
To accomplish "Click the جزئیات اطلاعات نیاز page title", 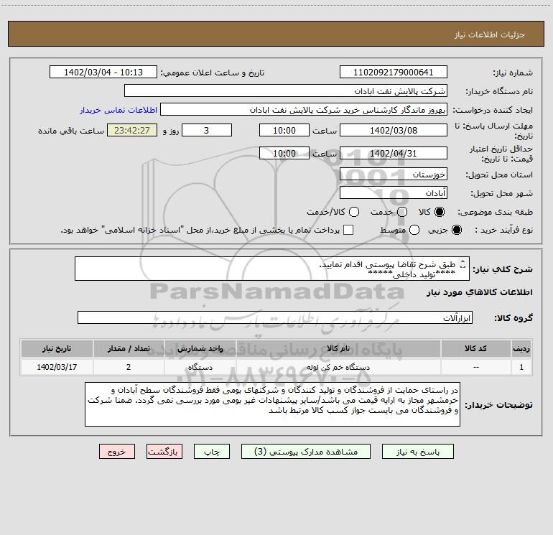I will tap(489, 34).
